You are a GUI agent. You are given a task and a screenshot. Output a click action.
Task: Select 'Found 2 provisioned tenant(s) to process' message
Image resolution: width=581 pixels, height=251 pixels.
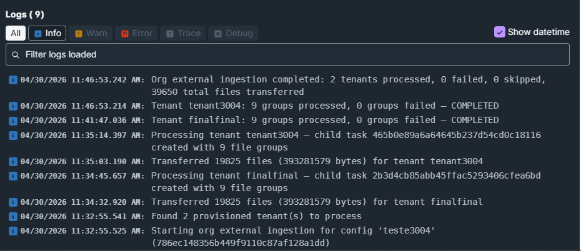(256, 216)
